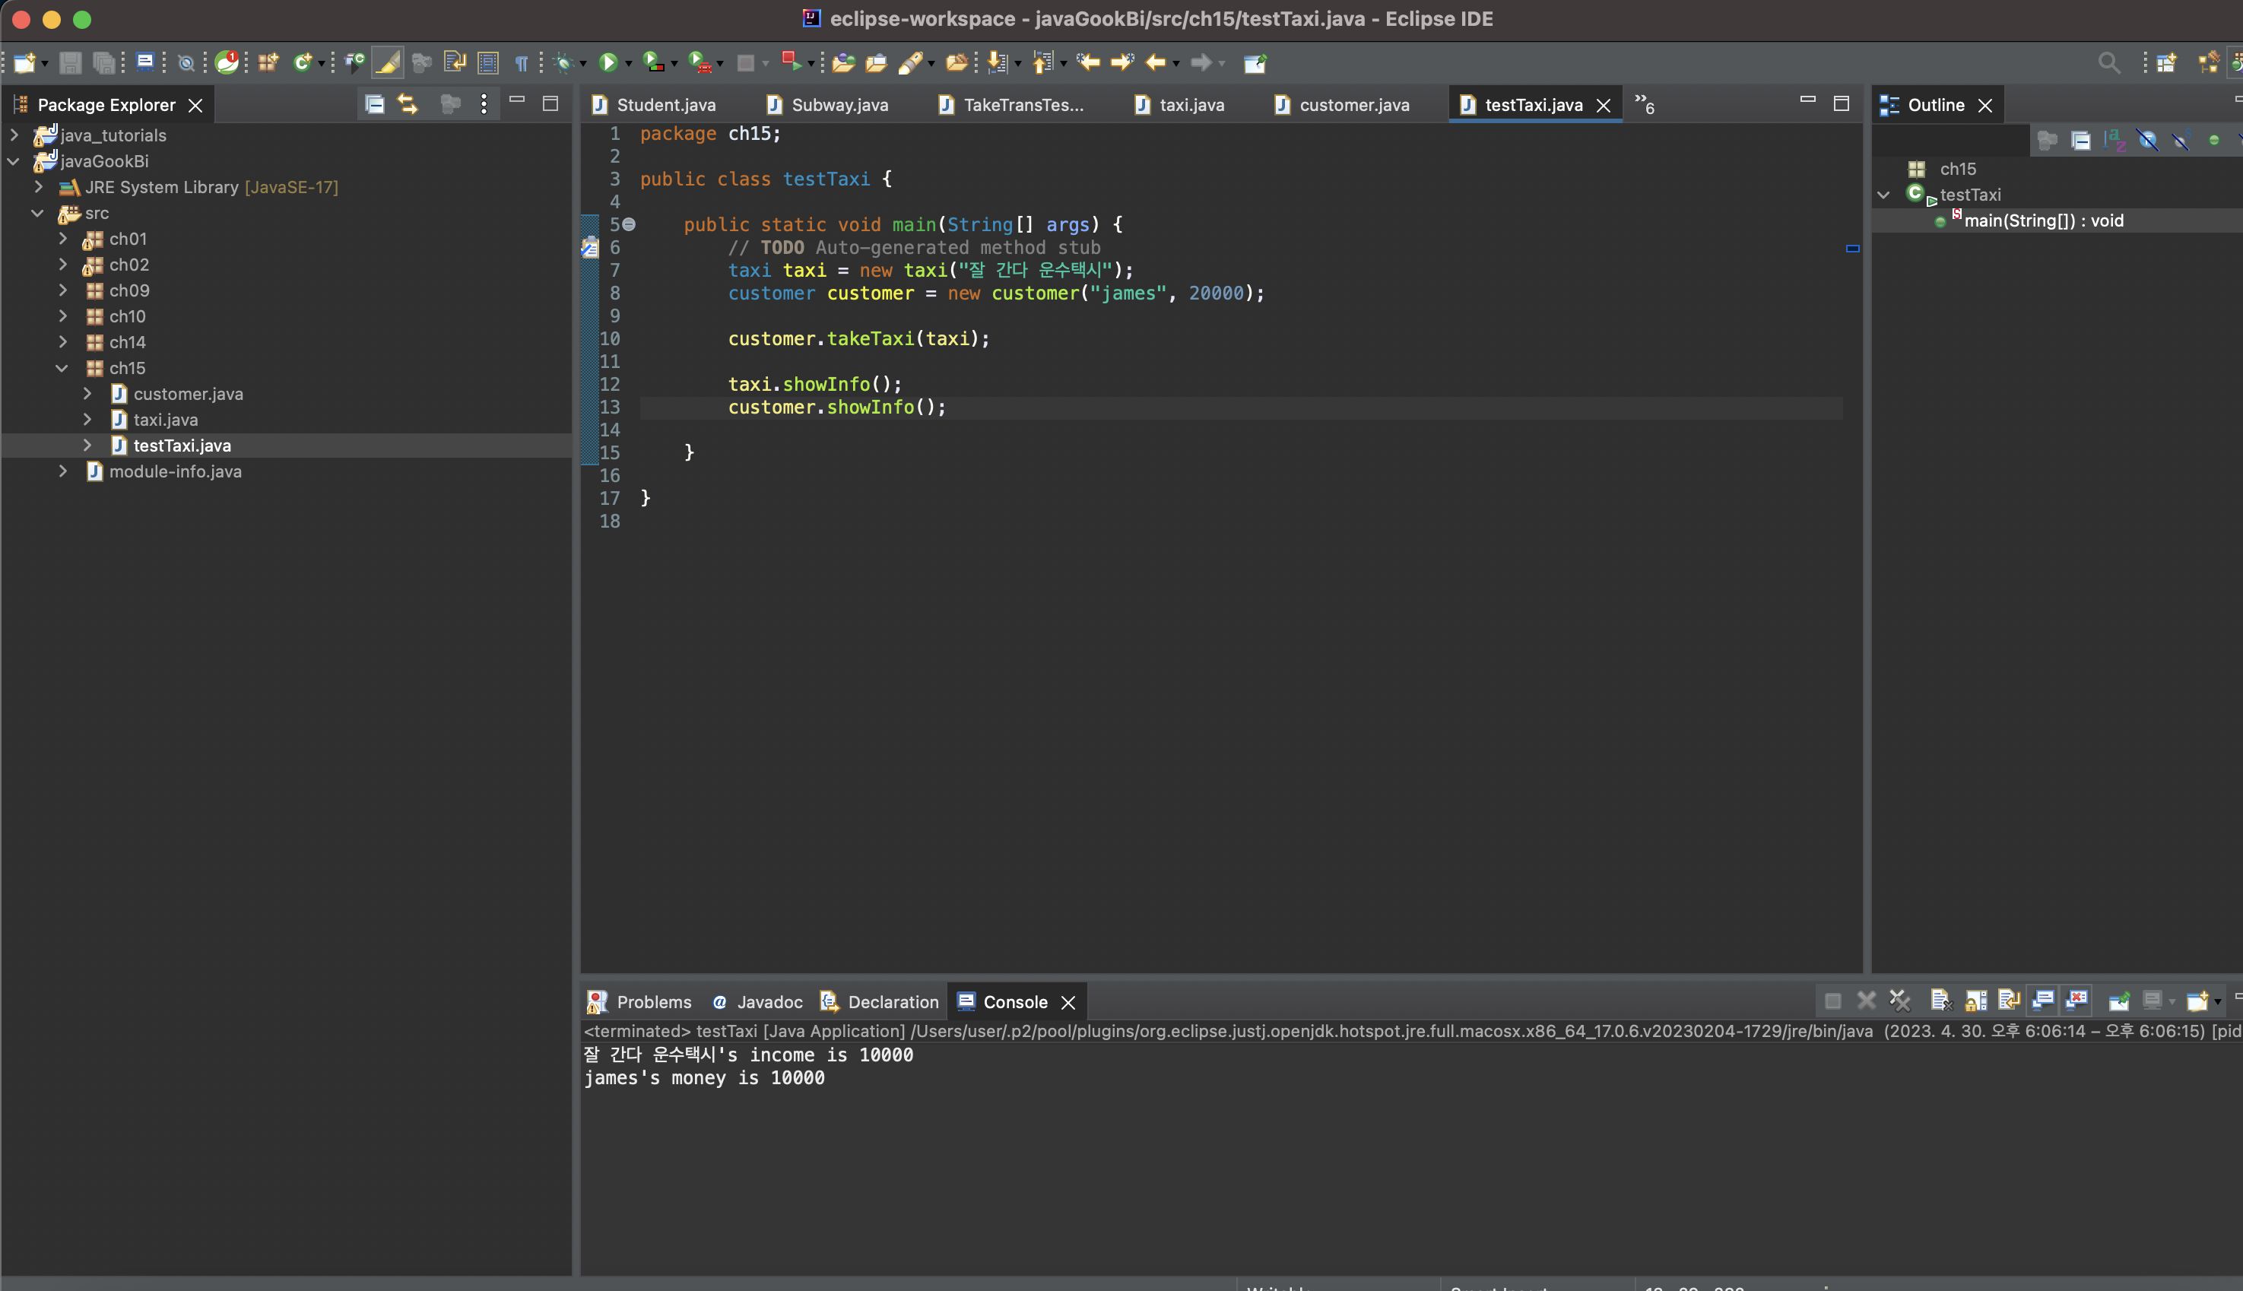Clear the console output
Screen dimensions: 2243x1291
tap(1940, 1001)
